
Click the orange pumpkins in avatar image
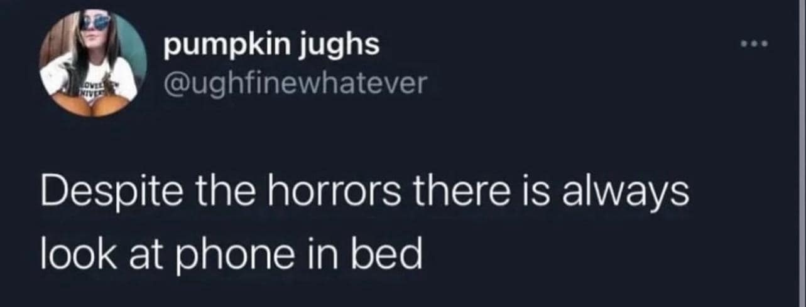91,105
